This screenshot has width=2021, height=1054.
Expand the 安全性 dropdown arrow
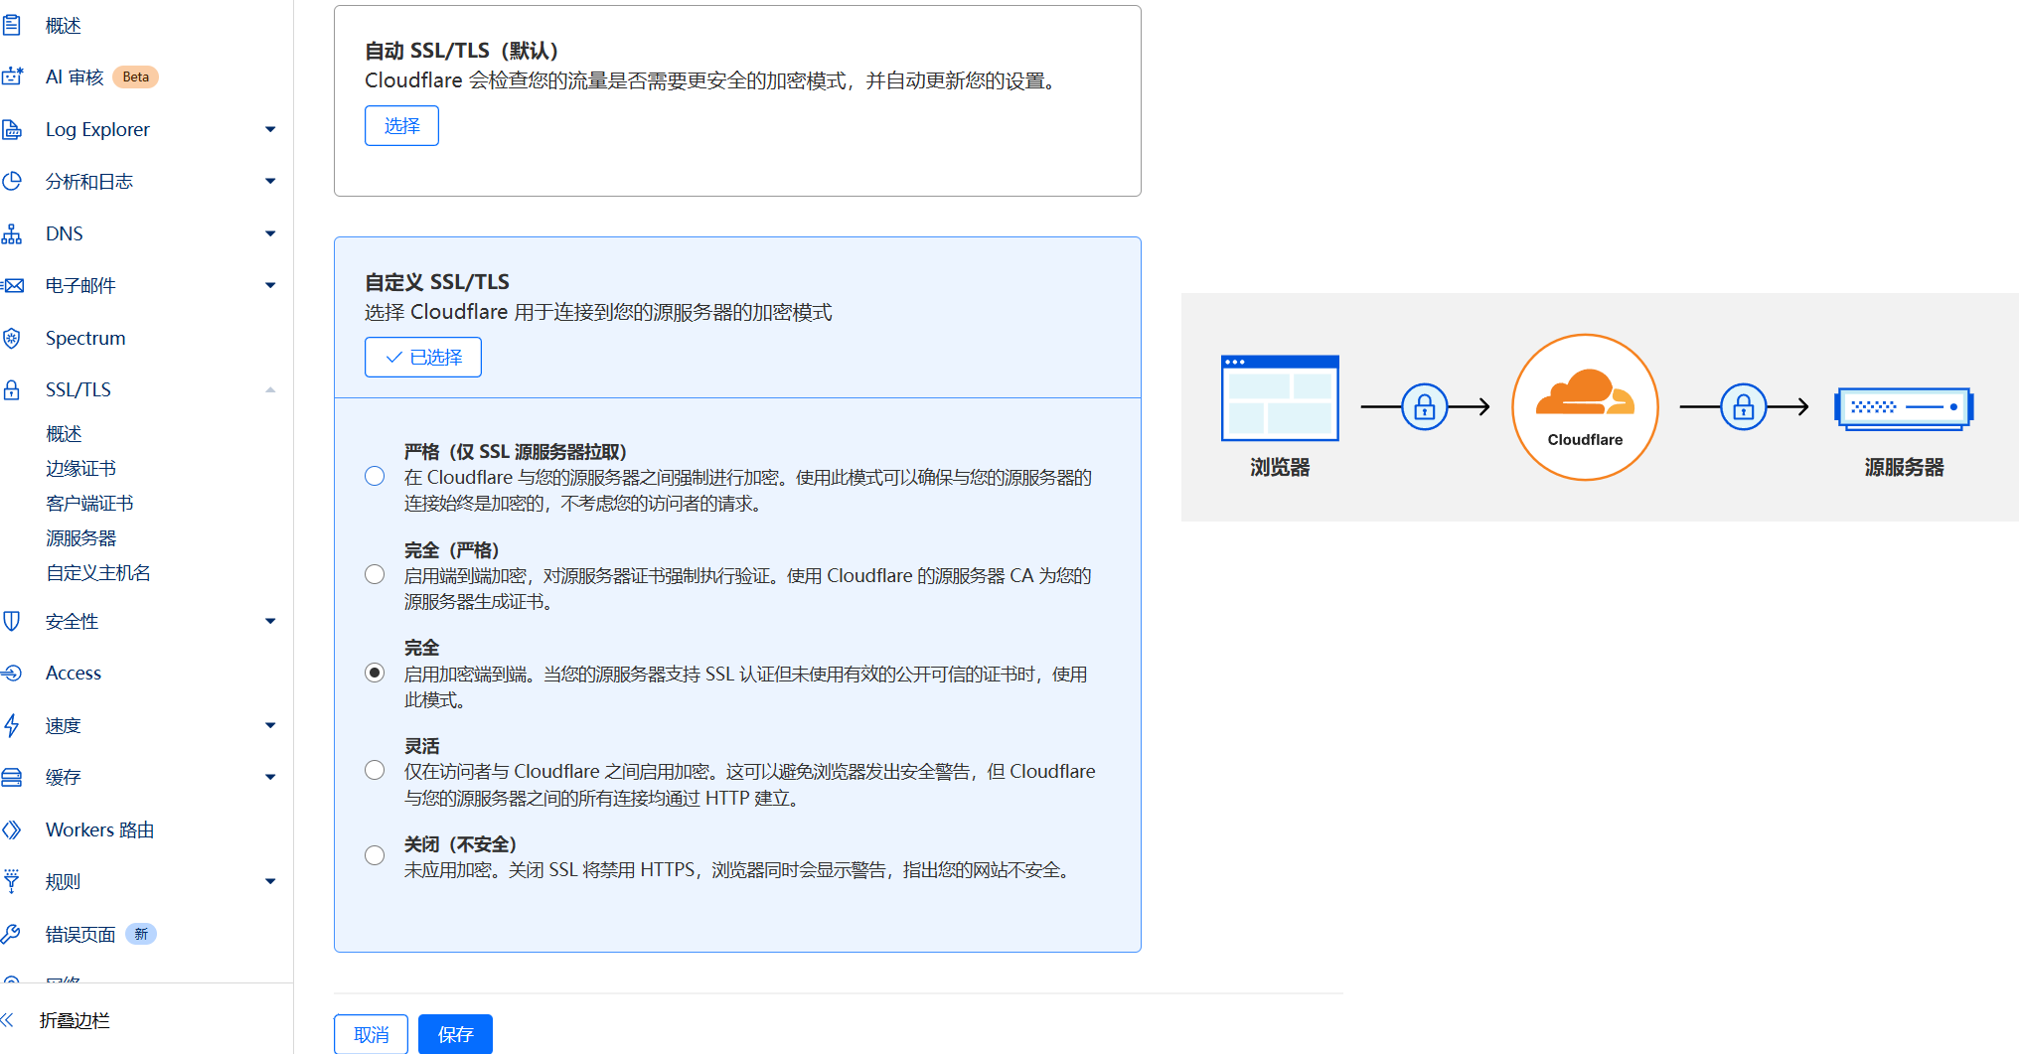click(270, 621)
